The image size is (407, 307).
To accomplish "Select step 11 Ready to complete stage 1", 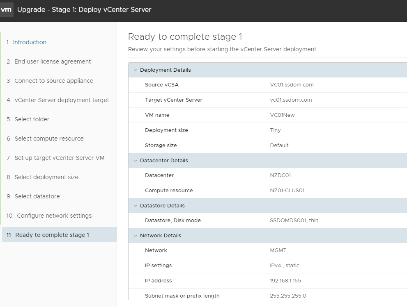I will (59, 235).
